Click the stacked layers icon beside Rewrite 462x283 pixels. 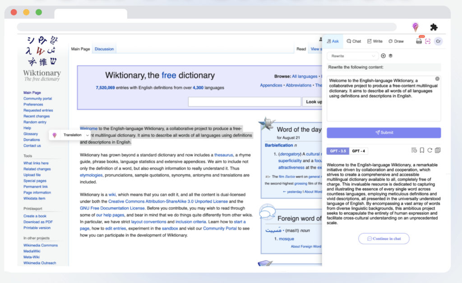point(391,55)
